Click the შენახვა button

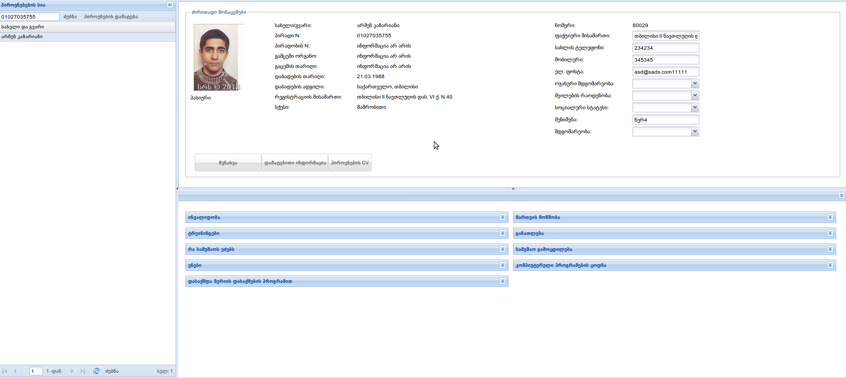pyautogui.click(x=228, y=163)
